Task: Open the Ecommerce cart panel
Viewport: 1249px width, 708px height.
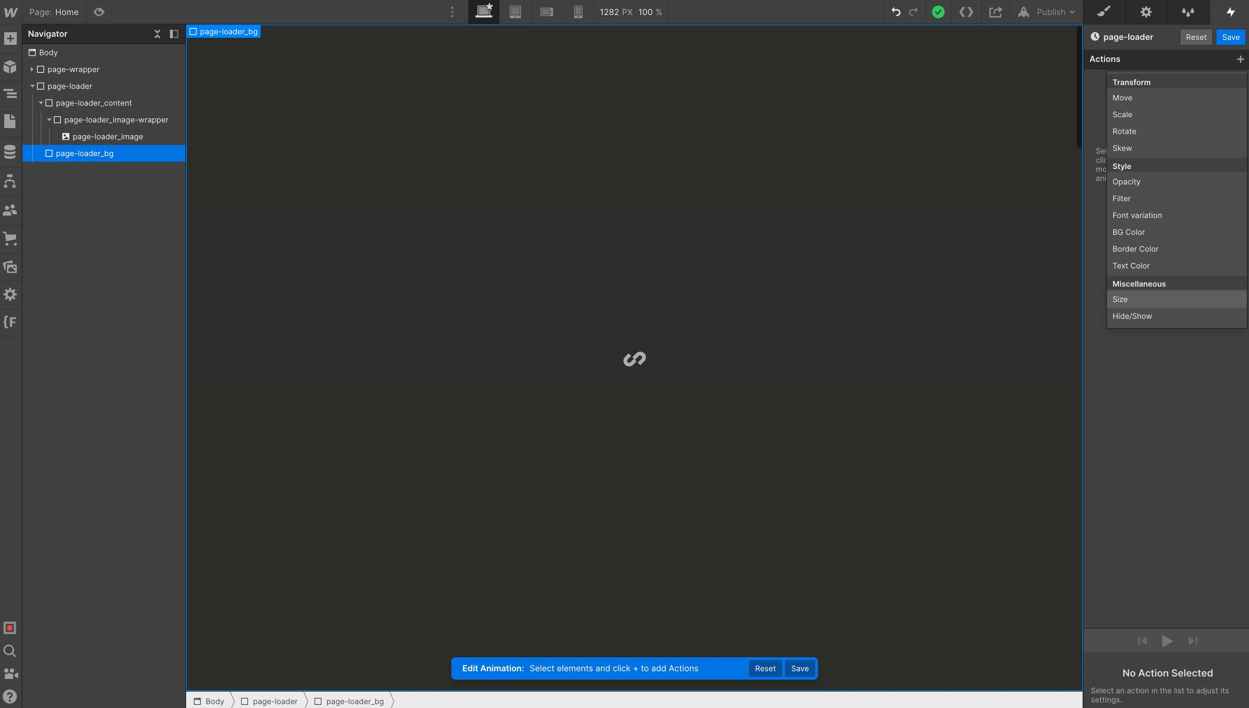Action: click(10, 239)
